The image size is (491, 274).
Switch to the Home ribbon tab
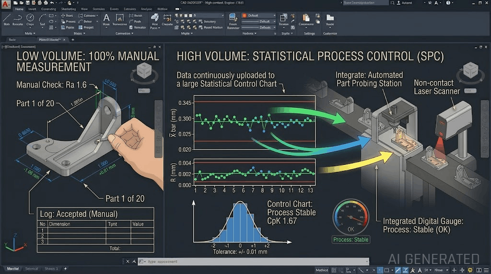[19, 9]
